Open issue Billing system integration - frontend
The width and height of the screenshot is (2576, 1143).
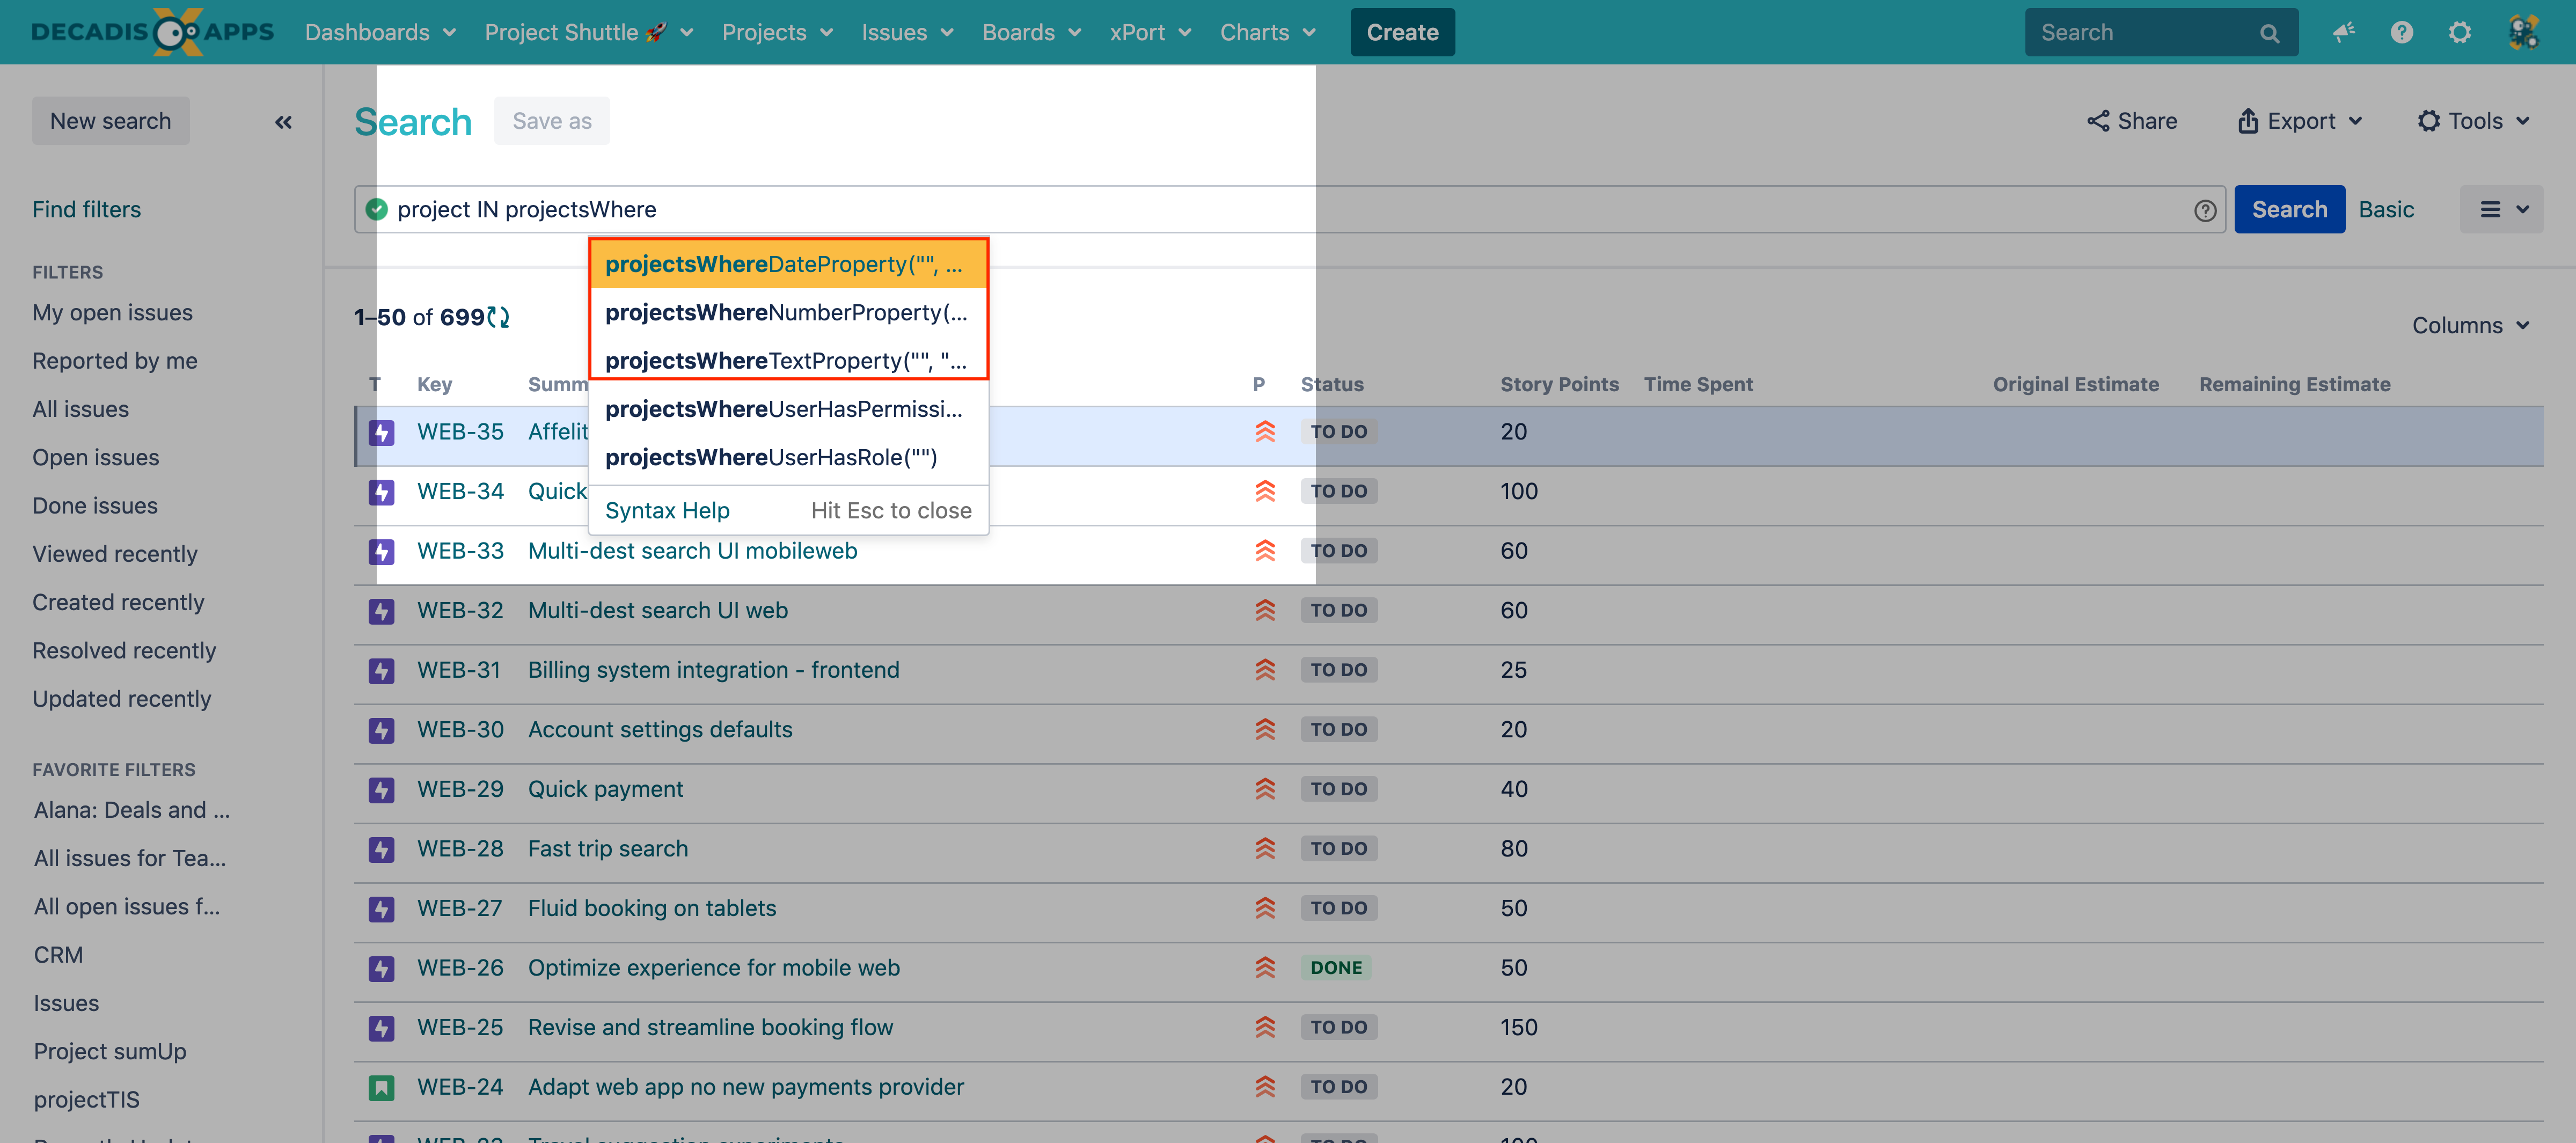713,670
